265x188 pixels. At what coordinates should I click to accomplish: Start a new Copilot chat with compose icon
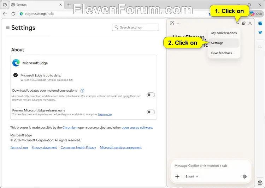pos(172,23)
